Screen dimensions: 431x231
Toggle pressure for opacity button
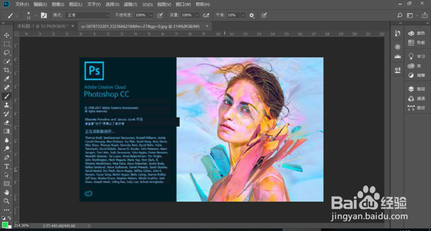(x=160, y=15)
